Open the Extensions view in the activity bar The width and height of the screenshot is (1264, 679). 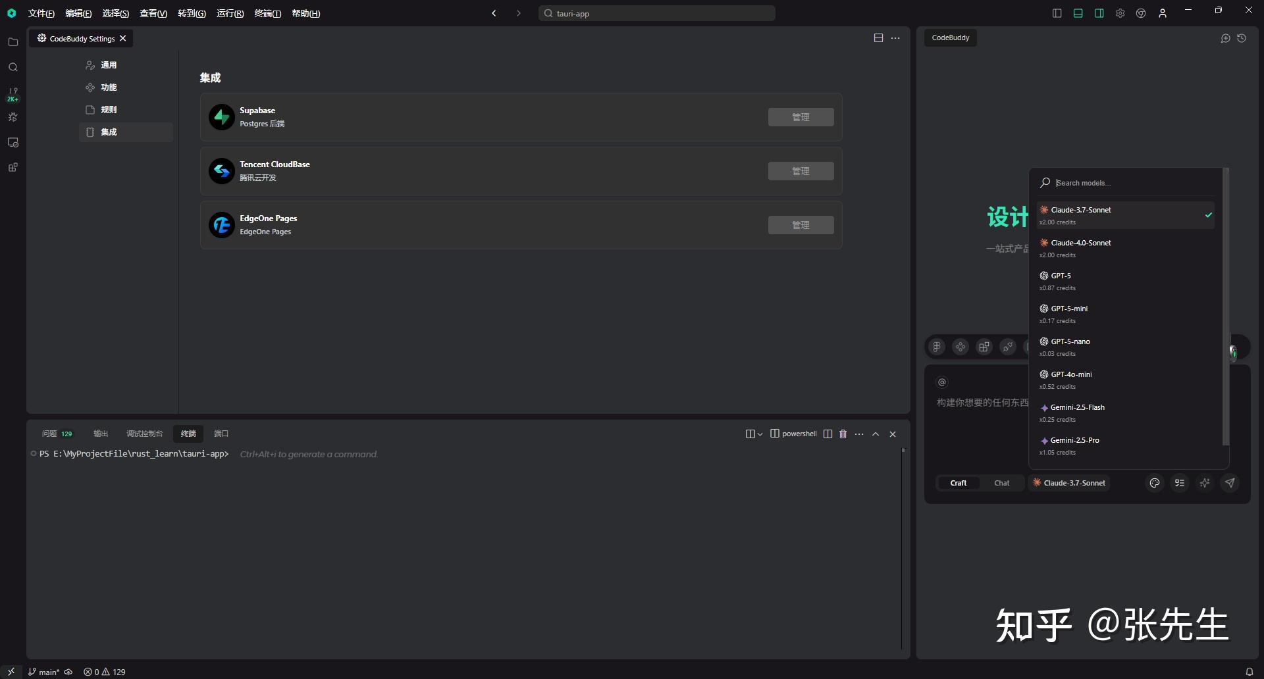tap(13, 167)
